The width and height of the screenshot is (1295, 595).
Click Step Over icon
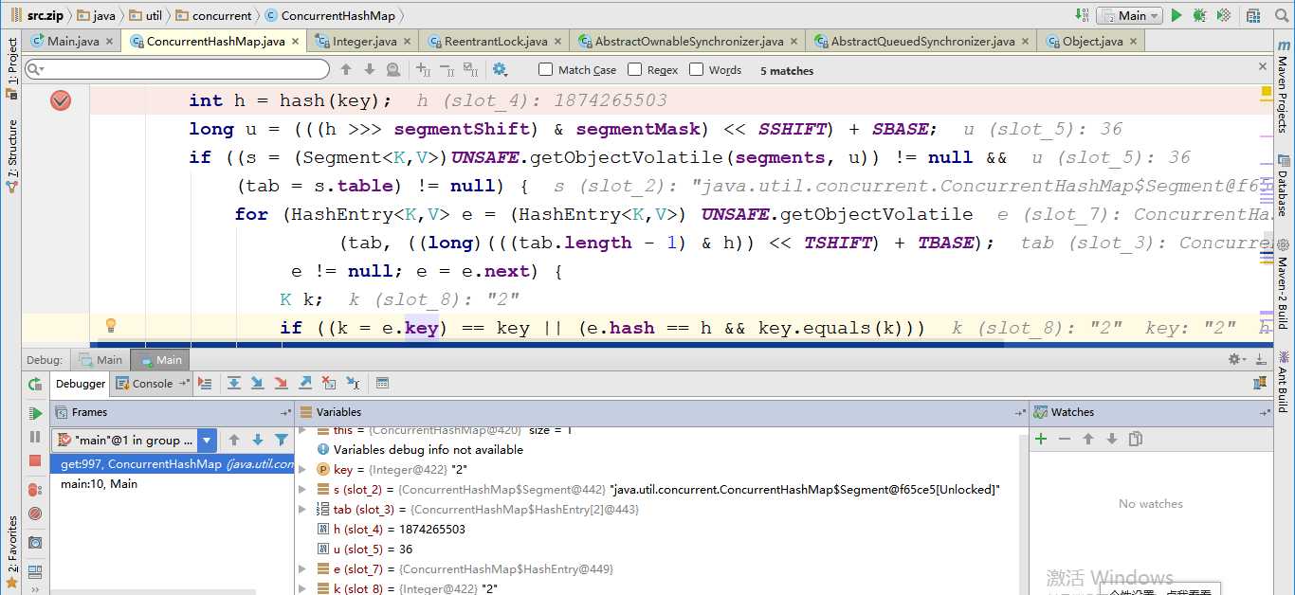(234, 383)
